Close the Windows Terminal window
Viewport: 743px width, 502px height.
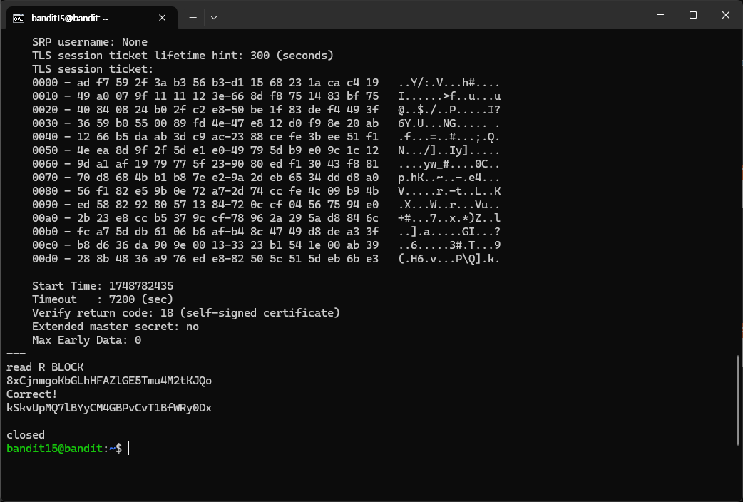coord(725,15)
